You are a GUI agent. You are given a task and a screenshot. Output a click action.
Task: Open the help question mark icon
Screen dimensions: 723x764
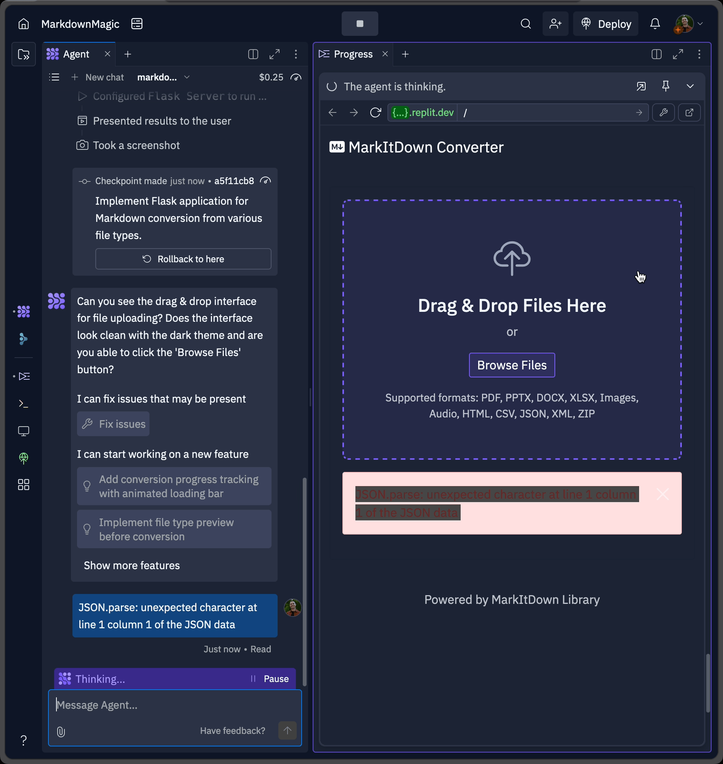click(x=24, y=740)
